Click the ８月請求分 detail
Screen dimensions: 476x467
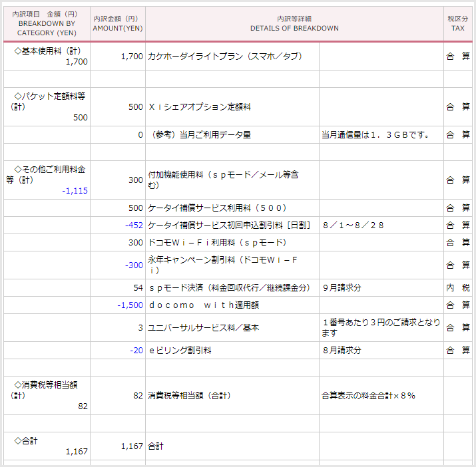pyautogui.click(x=342, y=350)
